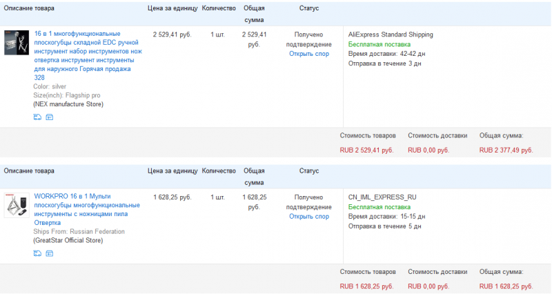The height and width of the screenshot is (294, 552).
Task: Click the 'RUB 2 377,49 руб.' order total
Action: 506,150
